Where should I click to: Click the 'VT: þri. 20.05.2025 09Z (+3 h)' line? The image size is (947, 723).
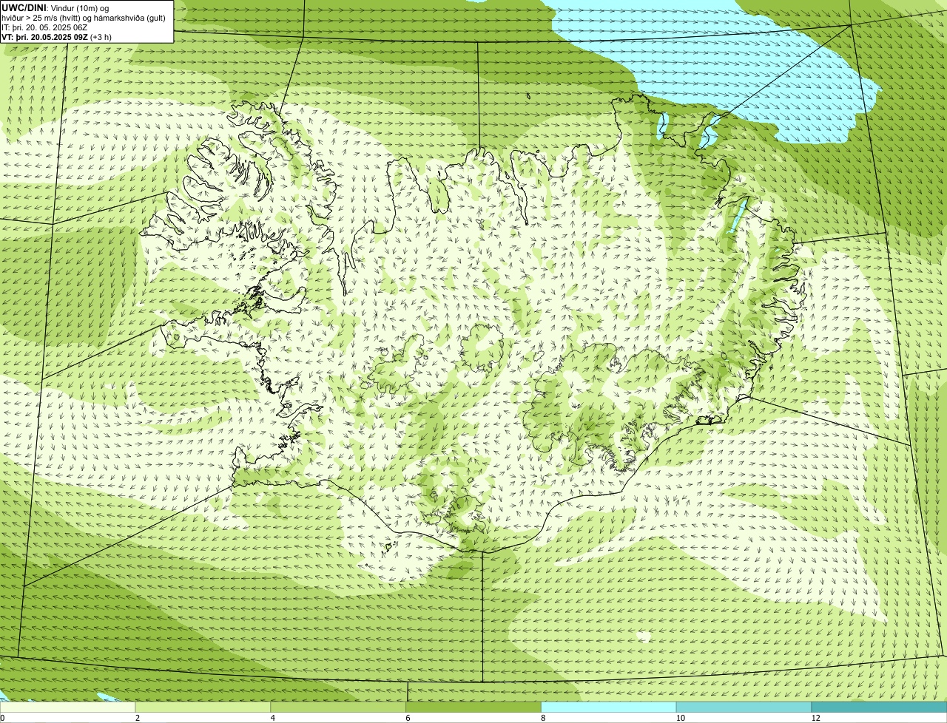(x=57, y=36)
